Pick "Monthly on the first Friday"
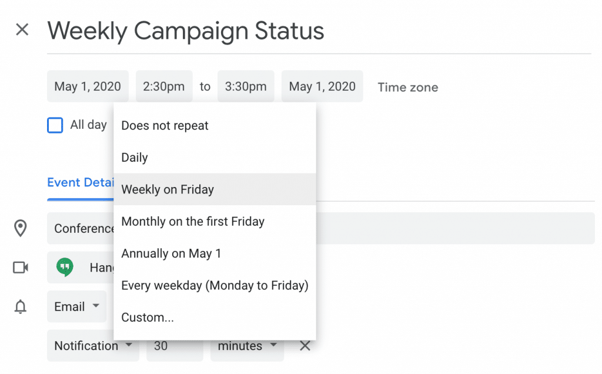 [x=193, y=222]
